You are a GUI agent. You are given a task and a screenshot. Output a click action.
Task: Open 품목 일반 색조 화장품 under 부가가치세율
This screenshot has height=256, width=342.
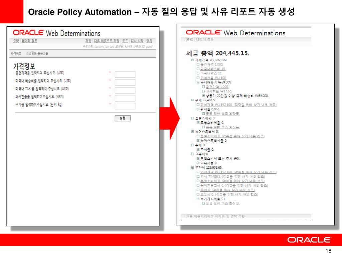point(223,203)
